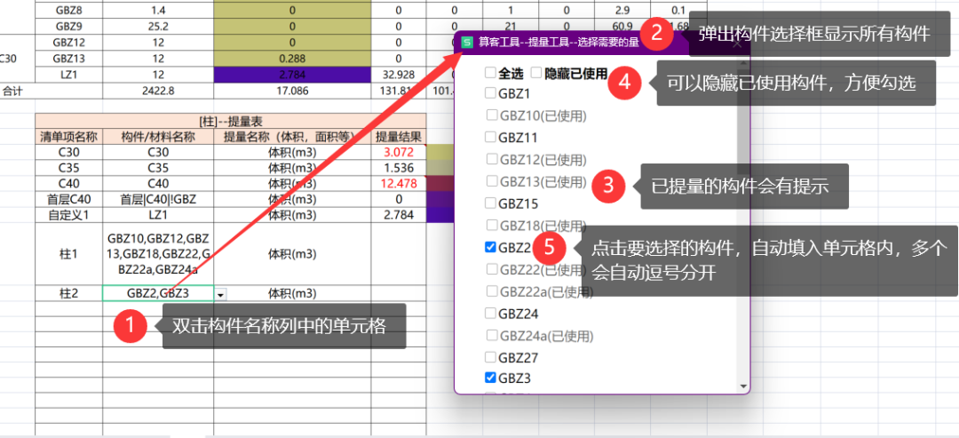This screenshot has width=959, height=438.
Task: Enable the 全选 select-all checkbox
Action: coord(490,73)
